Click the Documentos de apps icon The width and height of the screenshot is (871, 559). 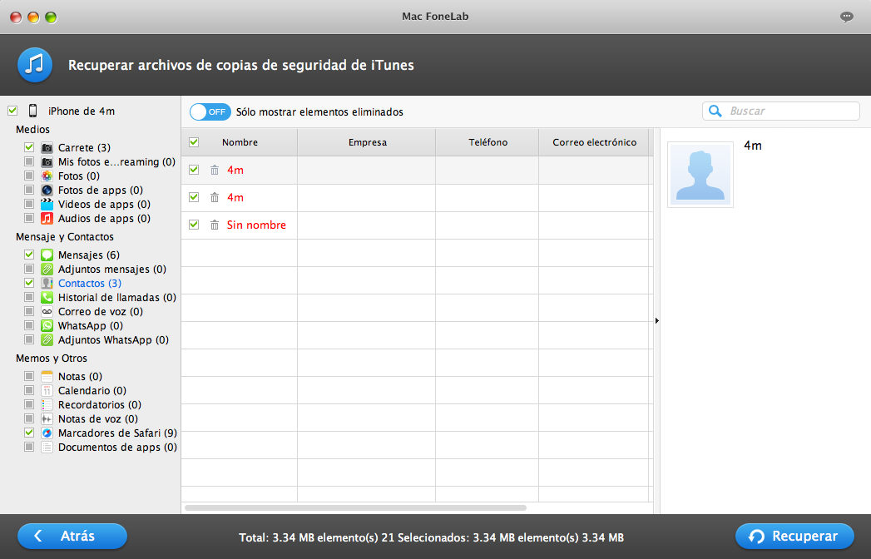47,448
